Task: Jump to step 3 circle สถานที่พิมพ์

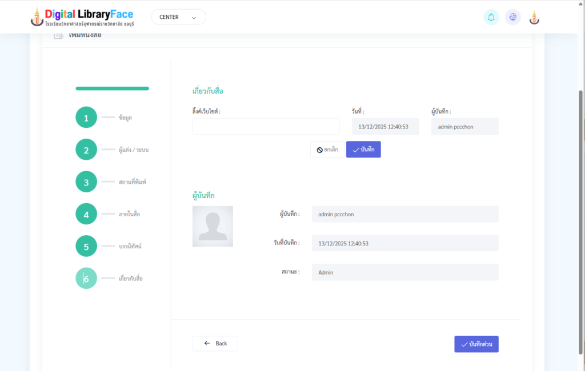Action: tap(86, 182)
